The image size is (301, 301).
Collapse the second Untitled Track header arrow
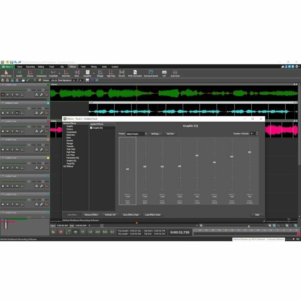tap(3, 103)
